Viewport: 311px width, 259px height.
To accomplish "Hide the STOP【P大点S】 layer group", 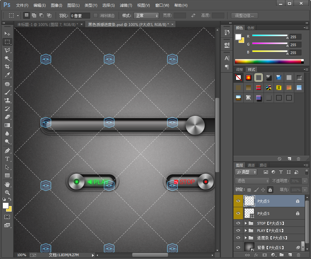I will pyautogui.click(x=238, y=223).
